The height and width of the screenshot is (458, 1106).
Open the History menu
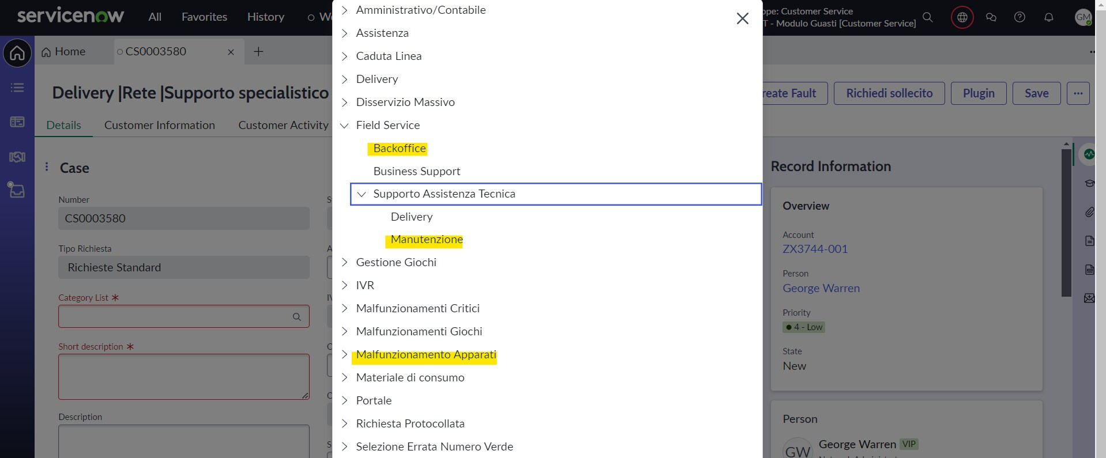265,17
